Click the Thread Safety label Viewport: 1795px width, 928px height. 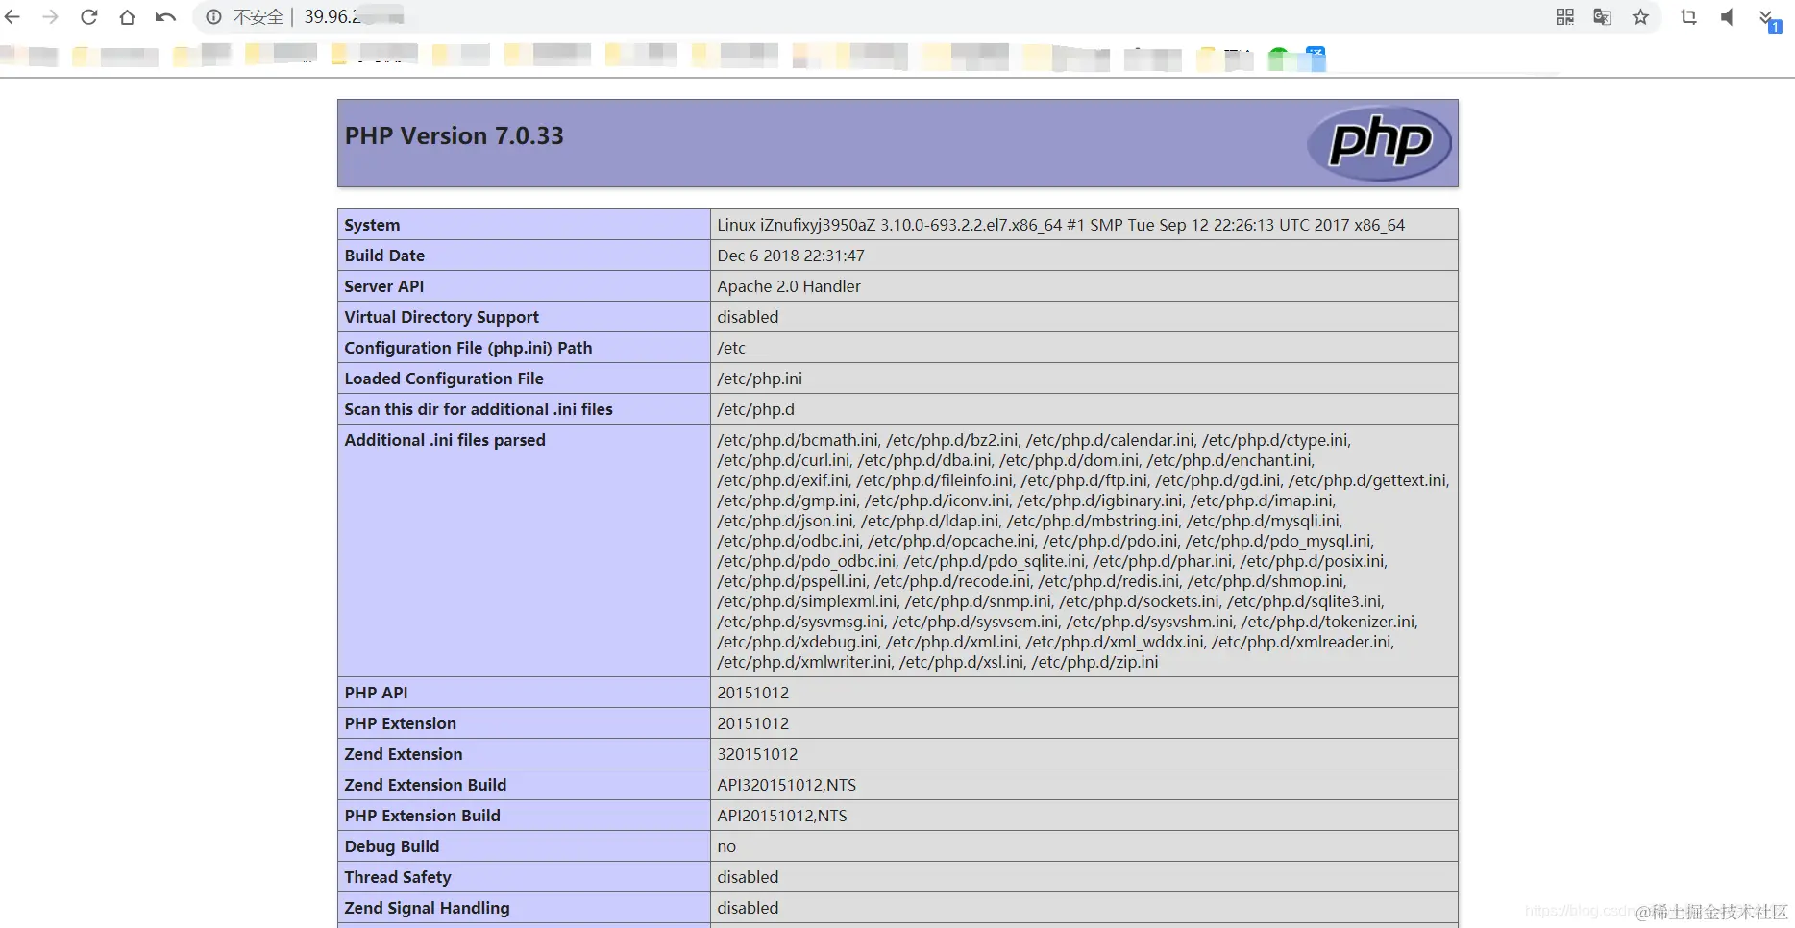pos(398,877)
